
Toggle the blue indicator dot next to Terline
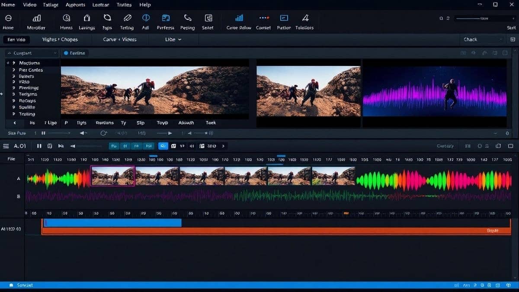pos(65,53)
